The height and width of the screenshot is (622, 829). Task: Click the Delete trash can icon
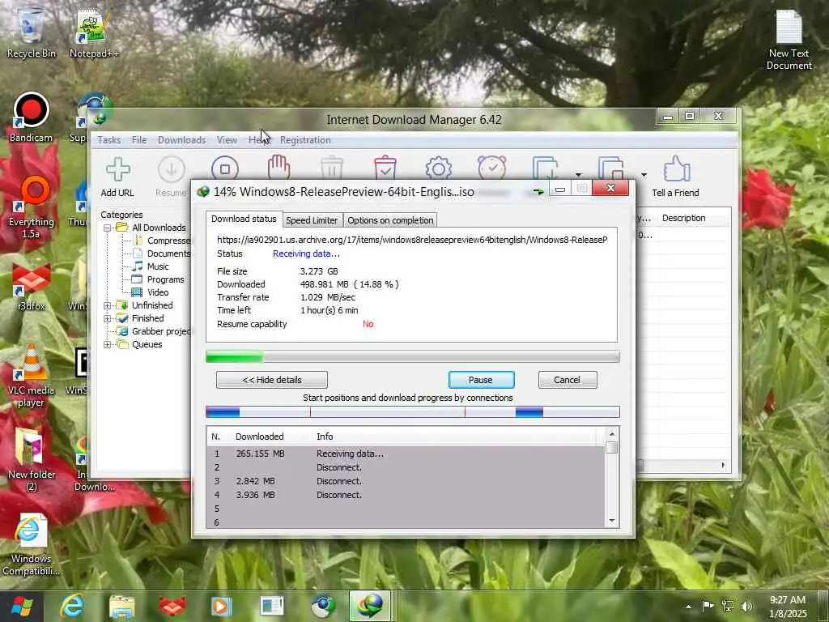(332, 168)
